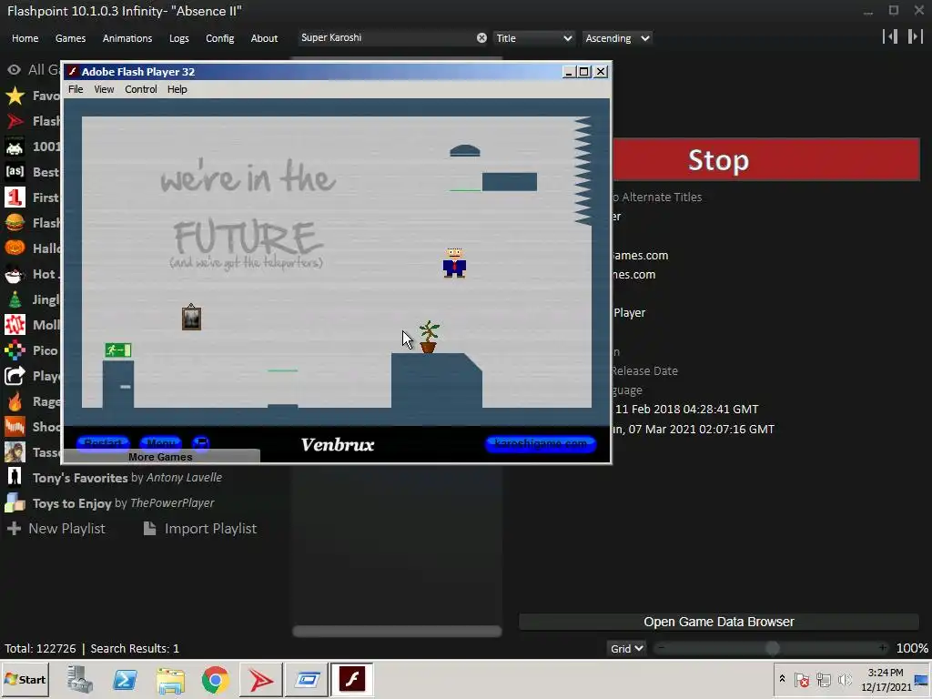Open Server Manager from taskbar
Viewport: 932px width, 699px height.
80,679
